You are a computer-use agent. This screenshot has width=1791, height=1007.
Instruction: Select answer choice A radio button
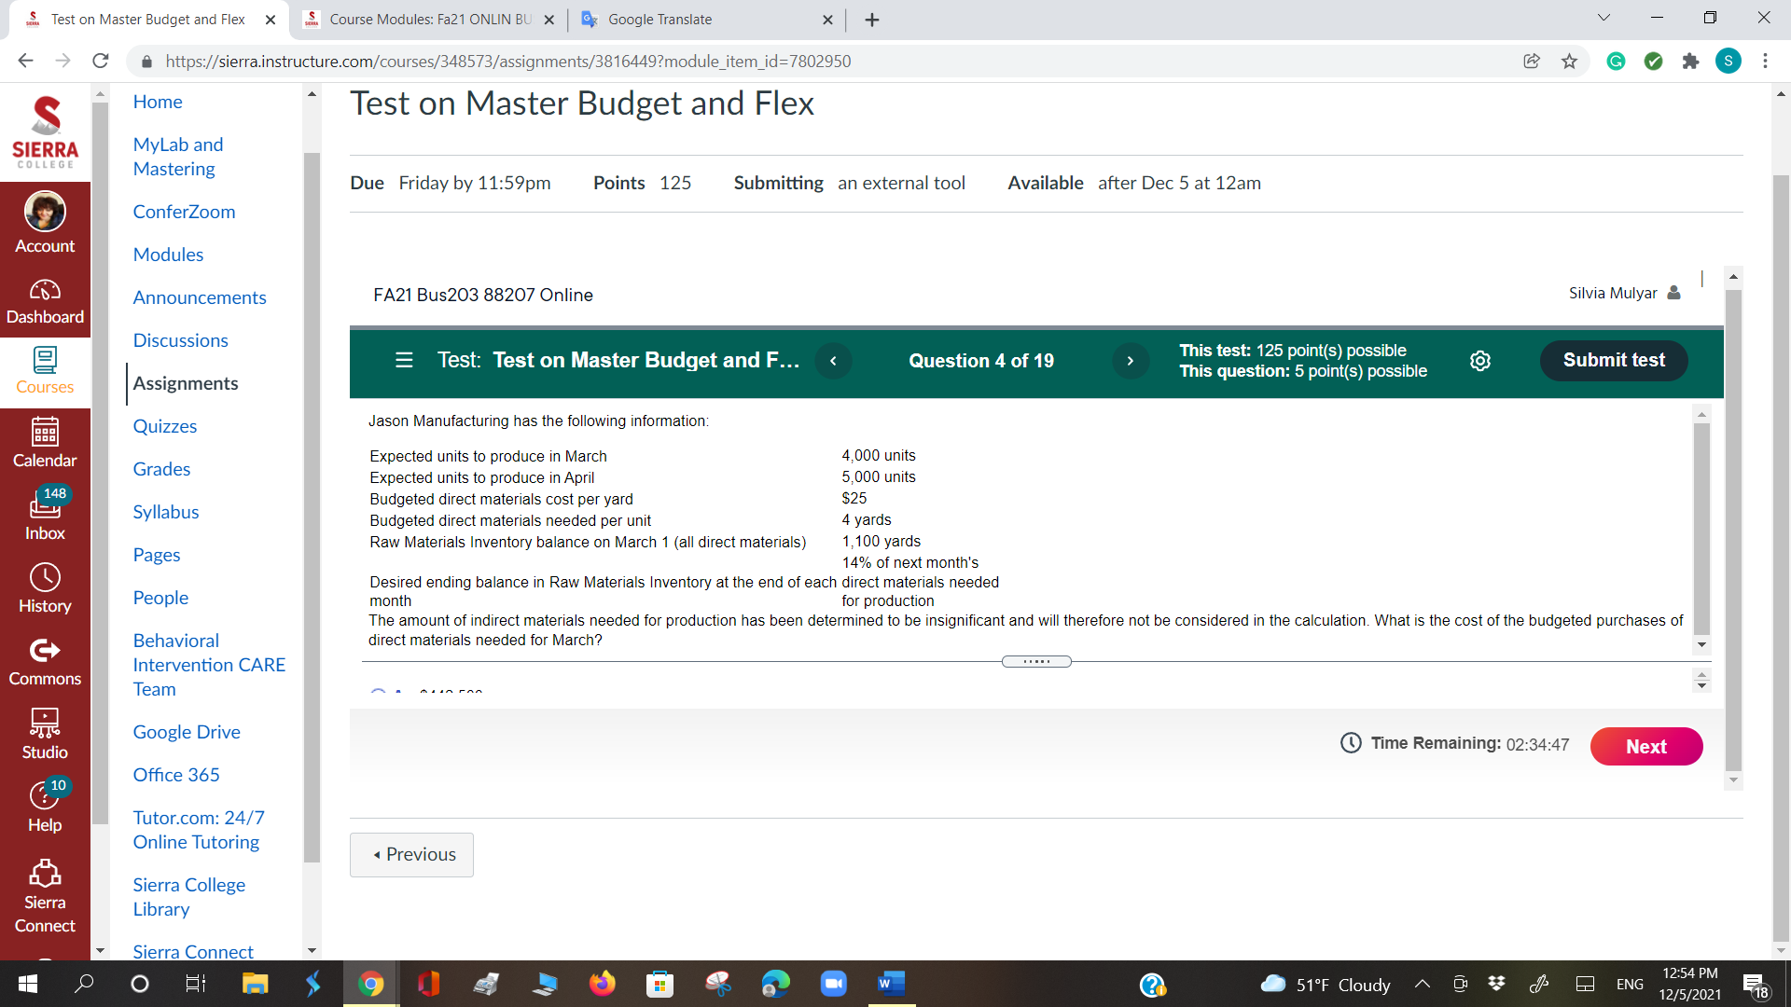tap(377, 694)
